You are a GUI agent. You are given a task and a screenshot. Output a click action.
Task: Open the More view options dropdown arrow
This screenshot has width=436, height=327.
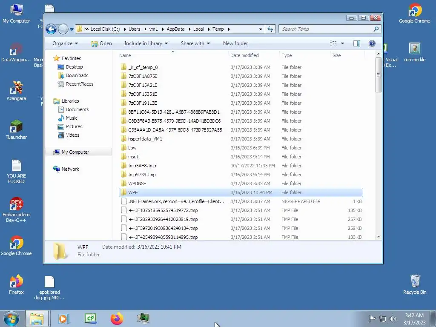click(x=342, y=43)
